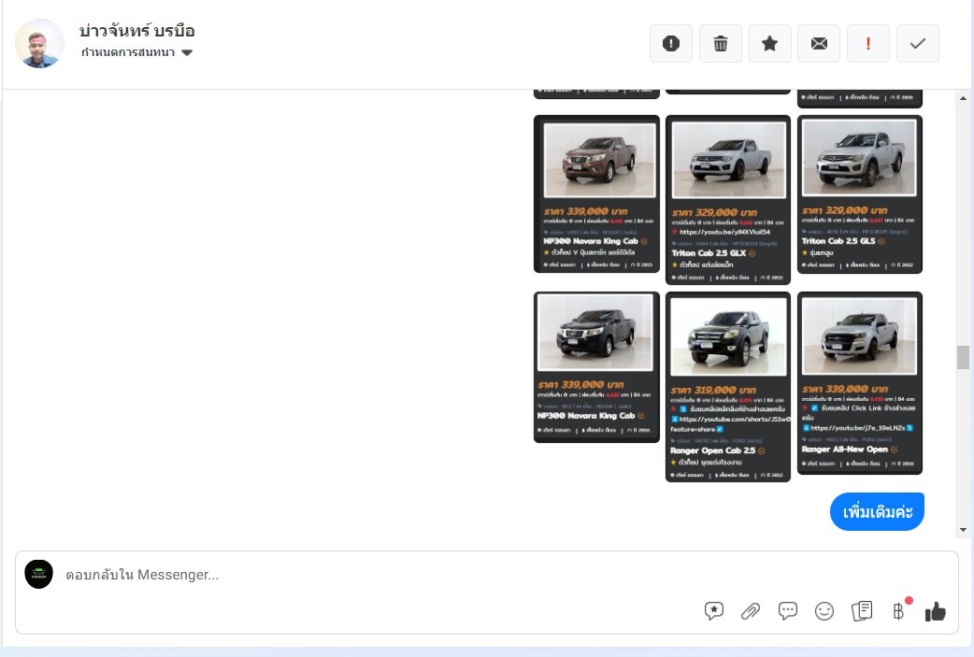Viewport: 974px width, 657px height.
Task: Open the baht payment request icon
Action: tap(898, 611)
